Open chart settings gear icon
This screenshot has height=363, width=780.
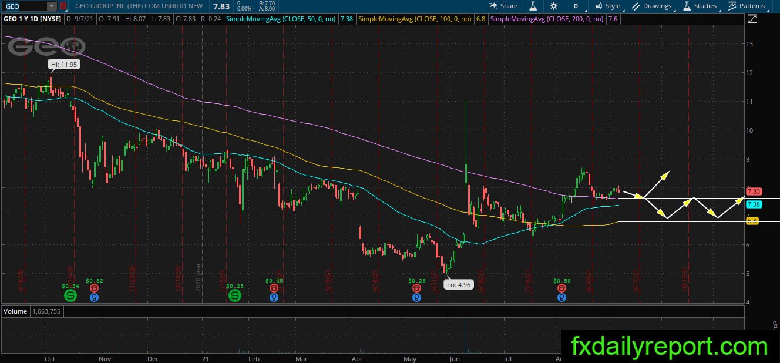pyautogui.click(x=553, y=6)
